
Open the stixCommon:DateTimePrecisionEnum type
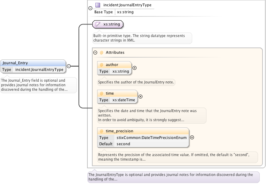click(x=151, y=138)
